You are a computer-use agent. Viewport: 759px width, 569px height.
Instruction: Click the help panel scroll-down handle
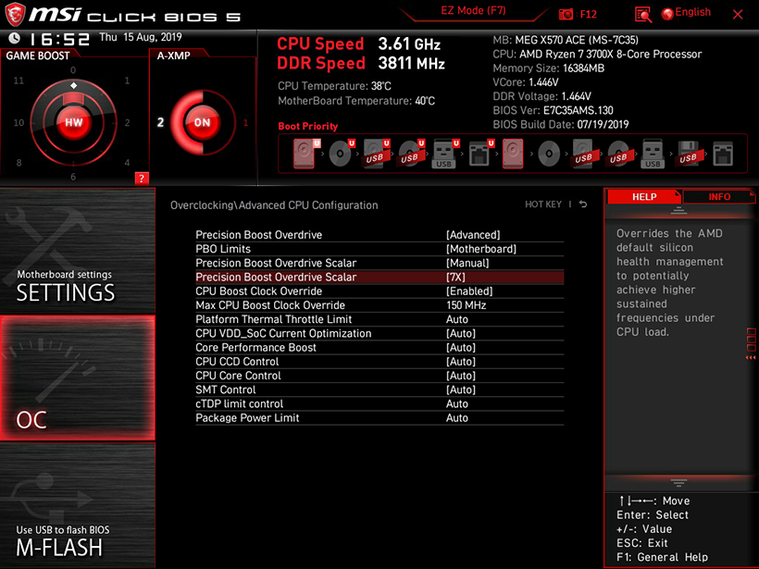[678, 483]
